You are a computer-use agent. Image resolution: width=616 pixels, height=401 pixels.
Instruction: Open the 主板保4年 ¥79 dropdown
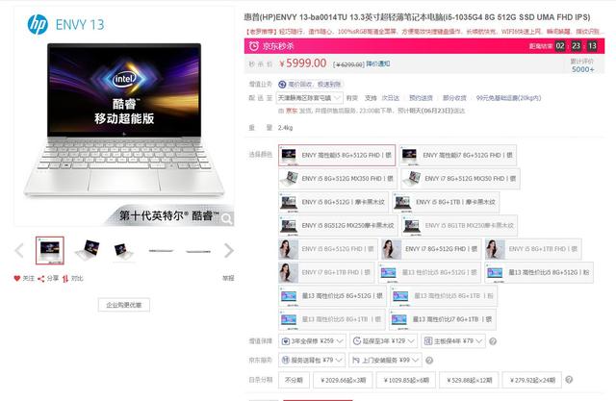click(453, 341)
